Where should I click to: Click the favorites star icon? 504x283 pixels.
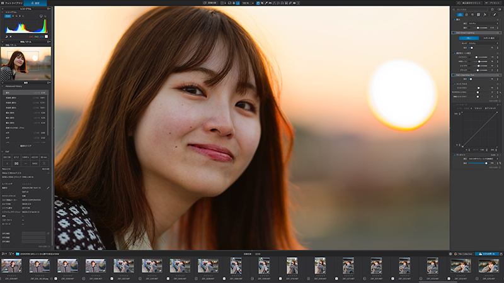pos(492,9)
